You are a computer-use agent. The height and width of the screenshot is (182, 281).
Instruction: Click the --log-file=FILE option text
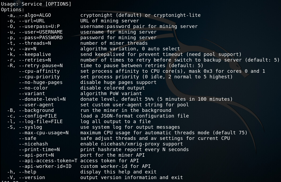click(41, 122)
